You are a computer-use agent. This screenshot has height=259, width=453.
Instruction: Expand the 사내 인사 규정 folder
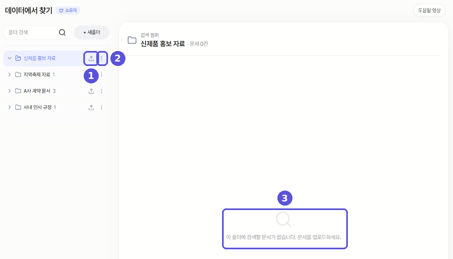pos(10,107)
